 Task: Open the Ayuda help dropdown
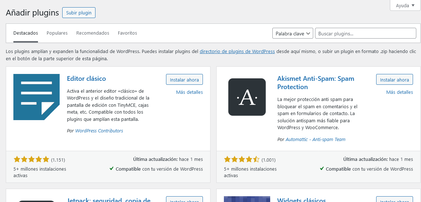click(405, 5)
